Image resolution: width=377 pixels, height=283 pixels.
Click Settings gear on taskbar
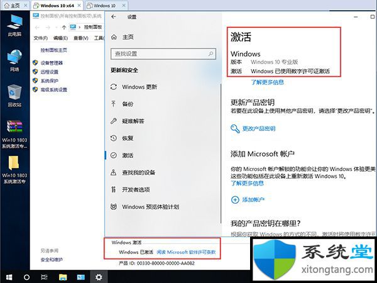click(99, 277)
